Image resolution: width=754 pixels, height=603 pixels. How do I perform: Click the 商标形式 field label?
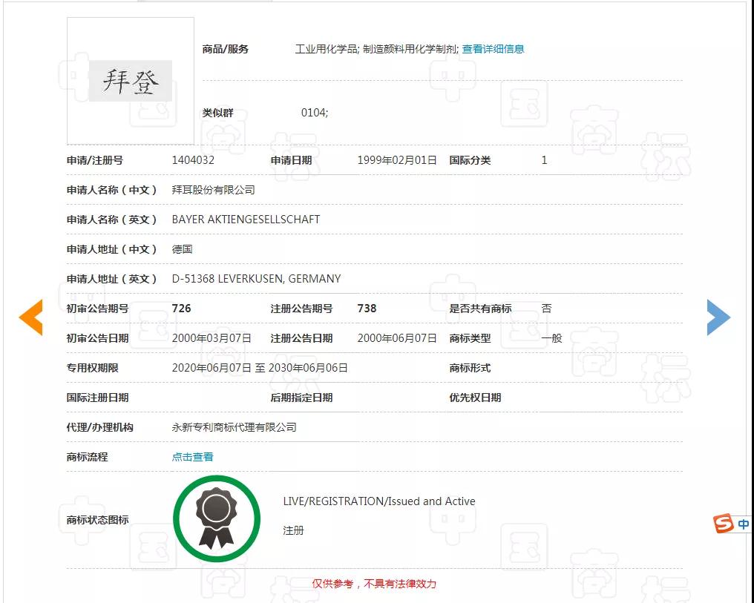(470, 368)
